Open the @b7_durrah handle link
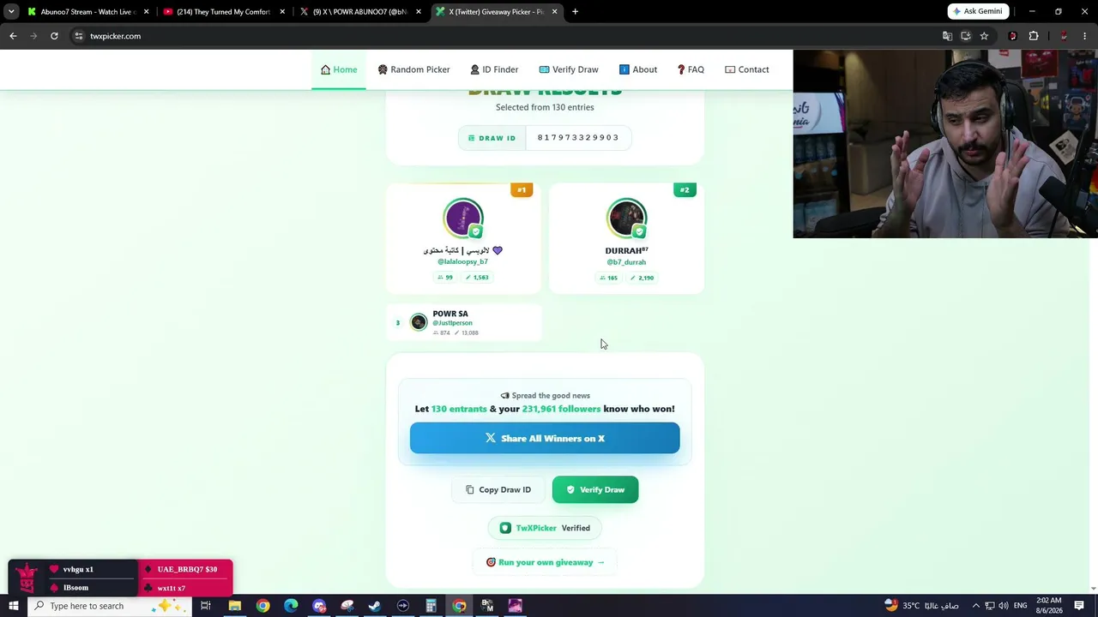The height and width of the screenshot is (617, 1098). pyautogui.click(x=626, y=262)
